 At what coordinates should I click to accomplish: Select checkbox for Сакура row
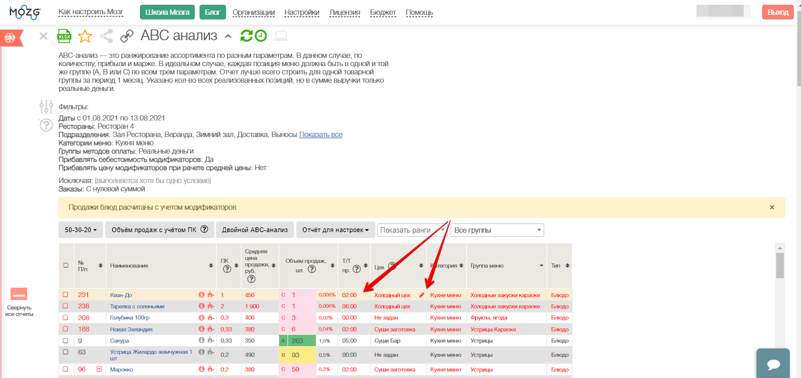click(66, 341)
